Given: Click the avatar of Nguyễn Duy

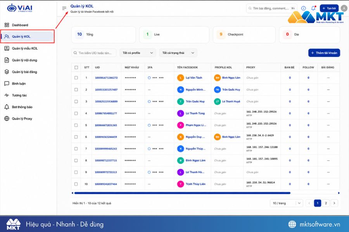Looking at the screenshot, I should tap(180, 137).
